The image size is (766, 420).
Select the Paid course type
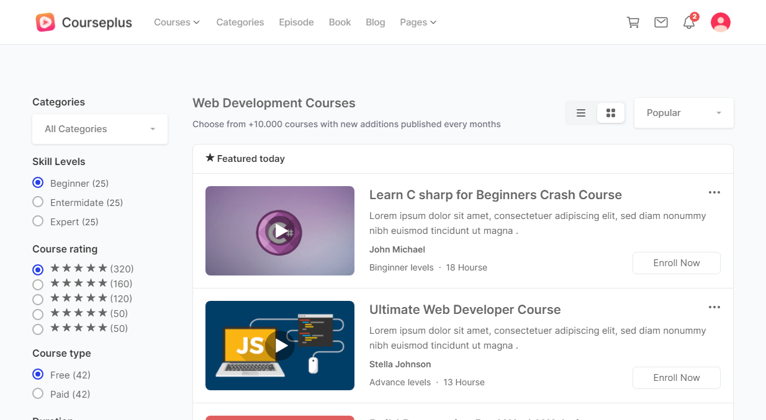(38, 394)
